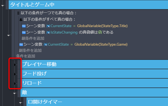Click the green 偽 boolean value
This screenshot has width=168, height=106.
coord(100,32)
